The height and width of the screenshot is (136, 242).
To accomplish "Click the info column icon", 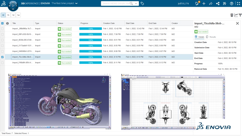I will [7, 23].
